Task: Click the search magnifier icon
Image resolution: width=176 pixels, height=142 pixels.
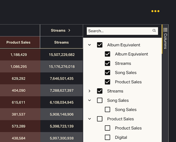Action: pyautogui.click(x=154, y=31)
